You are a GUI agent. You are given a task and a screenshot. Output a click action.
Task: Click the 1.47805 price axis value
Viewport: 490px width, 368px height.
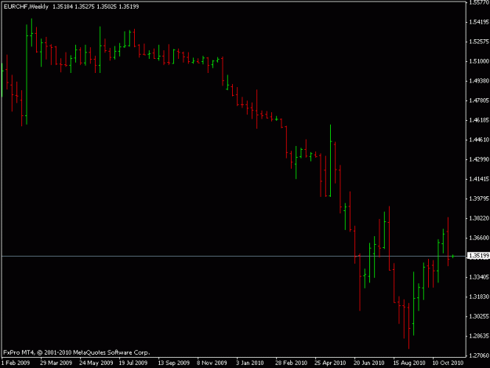point(479,100)
